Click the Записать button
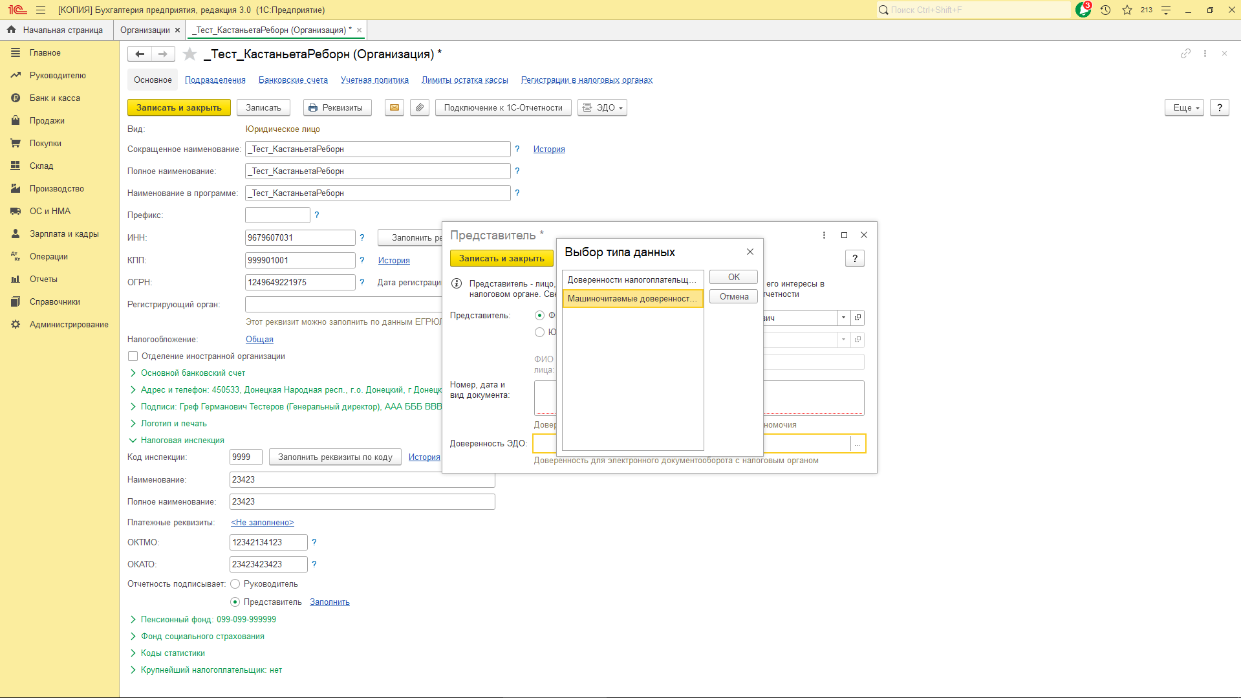The width and height of the screenshot is (1241, 698). pyautogui.click(x=263, y=107)
